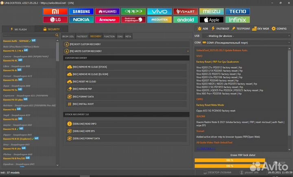
Task: Switch to the BROM | EDL tab
Action: pyautogui.click(x=68, y=36)
